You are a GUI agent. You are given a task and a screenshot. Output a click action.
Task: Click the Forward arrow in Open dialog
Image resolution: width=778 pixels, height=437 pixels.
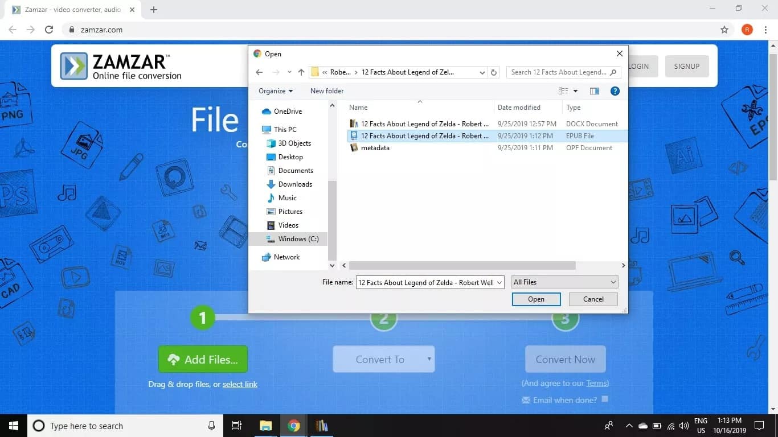(x=276, y=72)
